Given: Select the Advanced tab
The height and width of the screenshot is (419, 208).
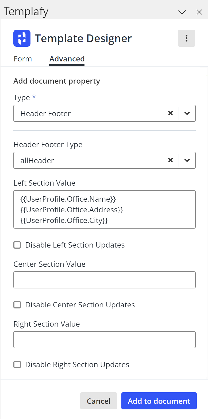Looking at the screenshot, I should (67, 59).
